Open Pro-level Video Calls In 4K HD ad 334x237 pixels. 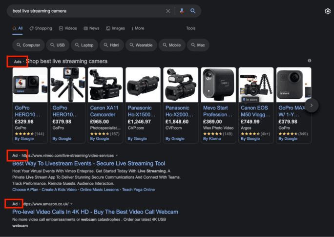pos(95,212)
